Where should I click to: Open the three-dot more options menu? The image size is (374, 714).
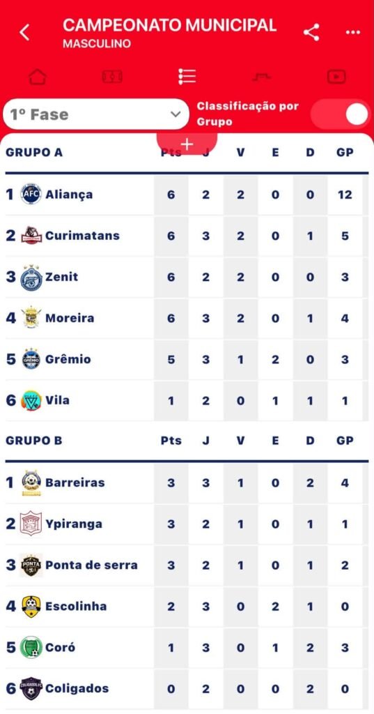[x=352, y=32]
